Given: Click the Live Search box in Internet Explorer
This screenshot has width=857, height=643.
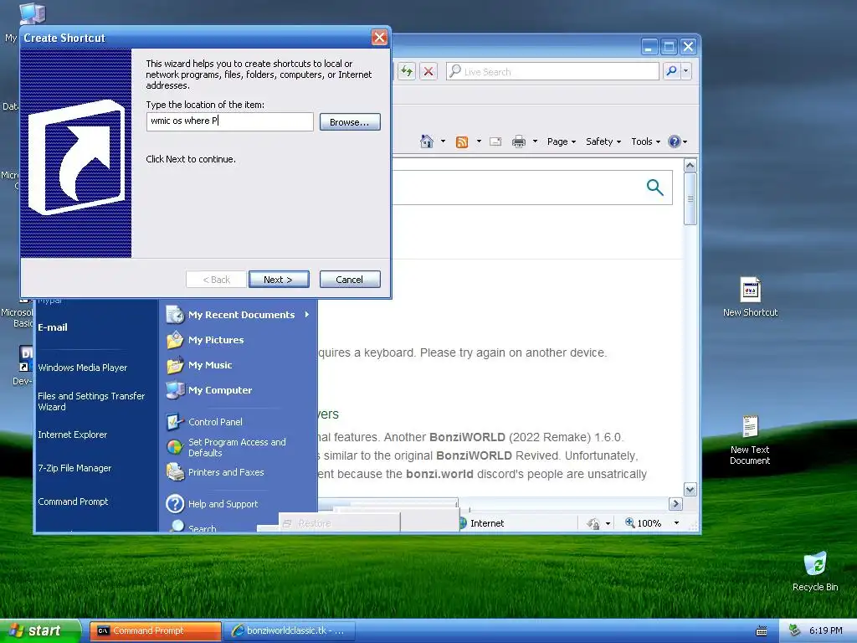Looking at the screenshot, I should click(x=552, y=71).
